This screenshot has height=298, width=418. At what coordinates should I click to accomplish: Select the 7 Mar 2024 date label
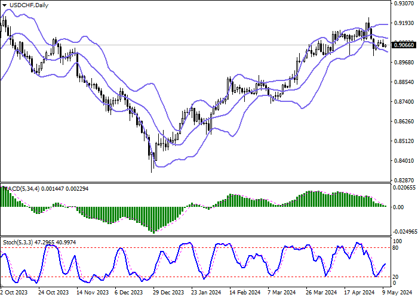[x=282, y=293]
